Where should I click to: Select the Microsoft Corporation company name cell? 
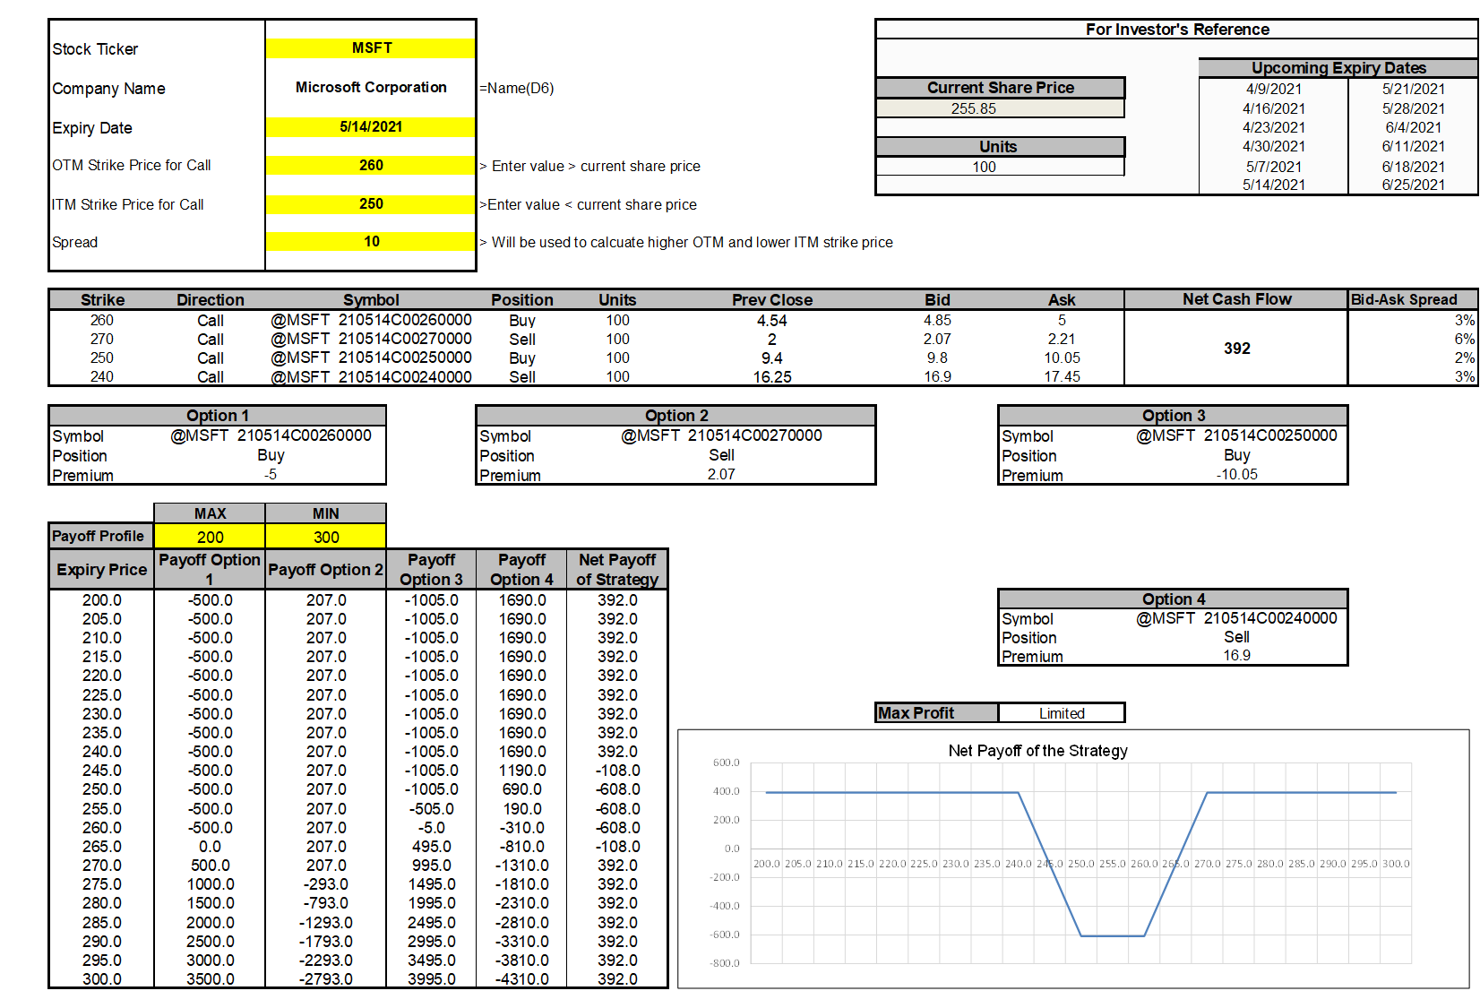point(371,88)
